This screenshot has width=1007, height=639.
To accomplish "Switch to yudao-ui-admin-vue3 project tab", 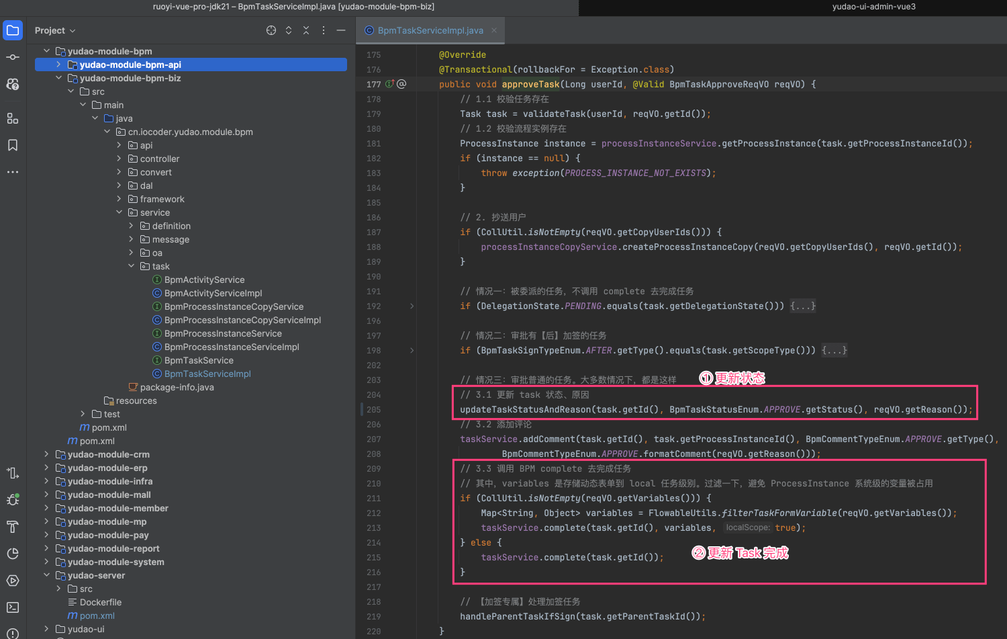I will tap(873, 7).
